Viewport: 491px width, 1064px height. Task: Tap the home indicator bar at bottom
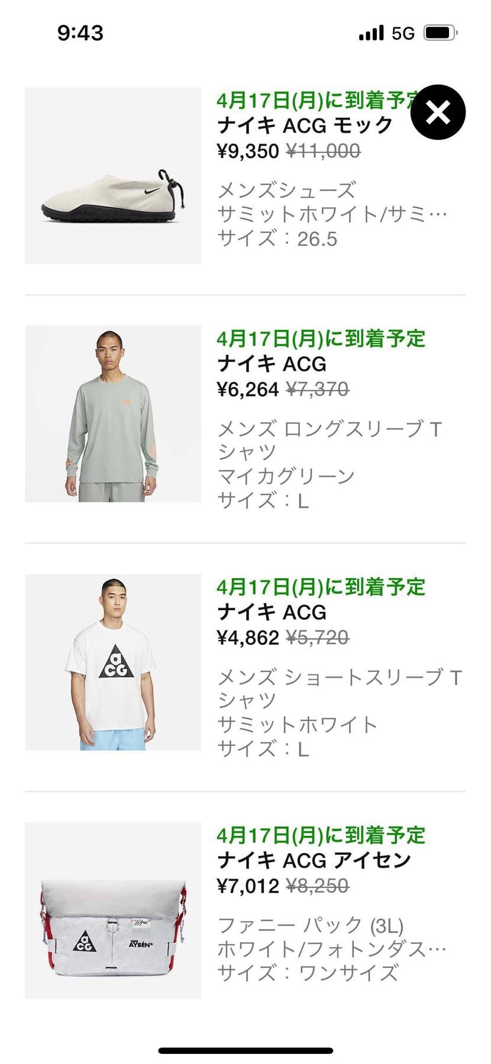click(246, 1050)
